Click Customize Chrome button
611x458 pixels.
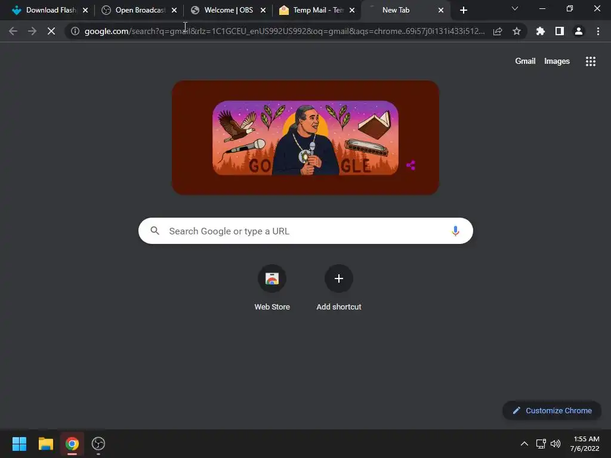[552, 410]
